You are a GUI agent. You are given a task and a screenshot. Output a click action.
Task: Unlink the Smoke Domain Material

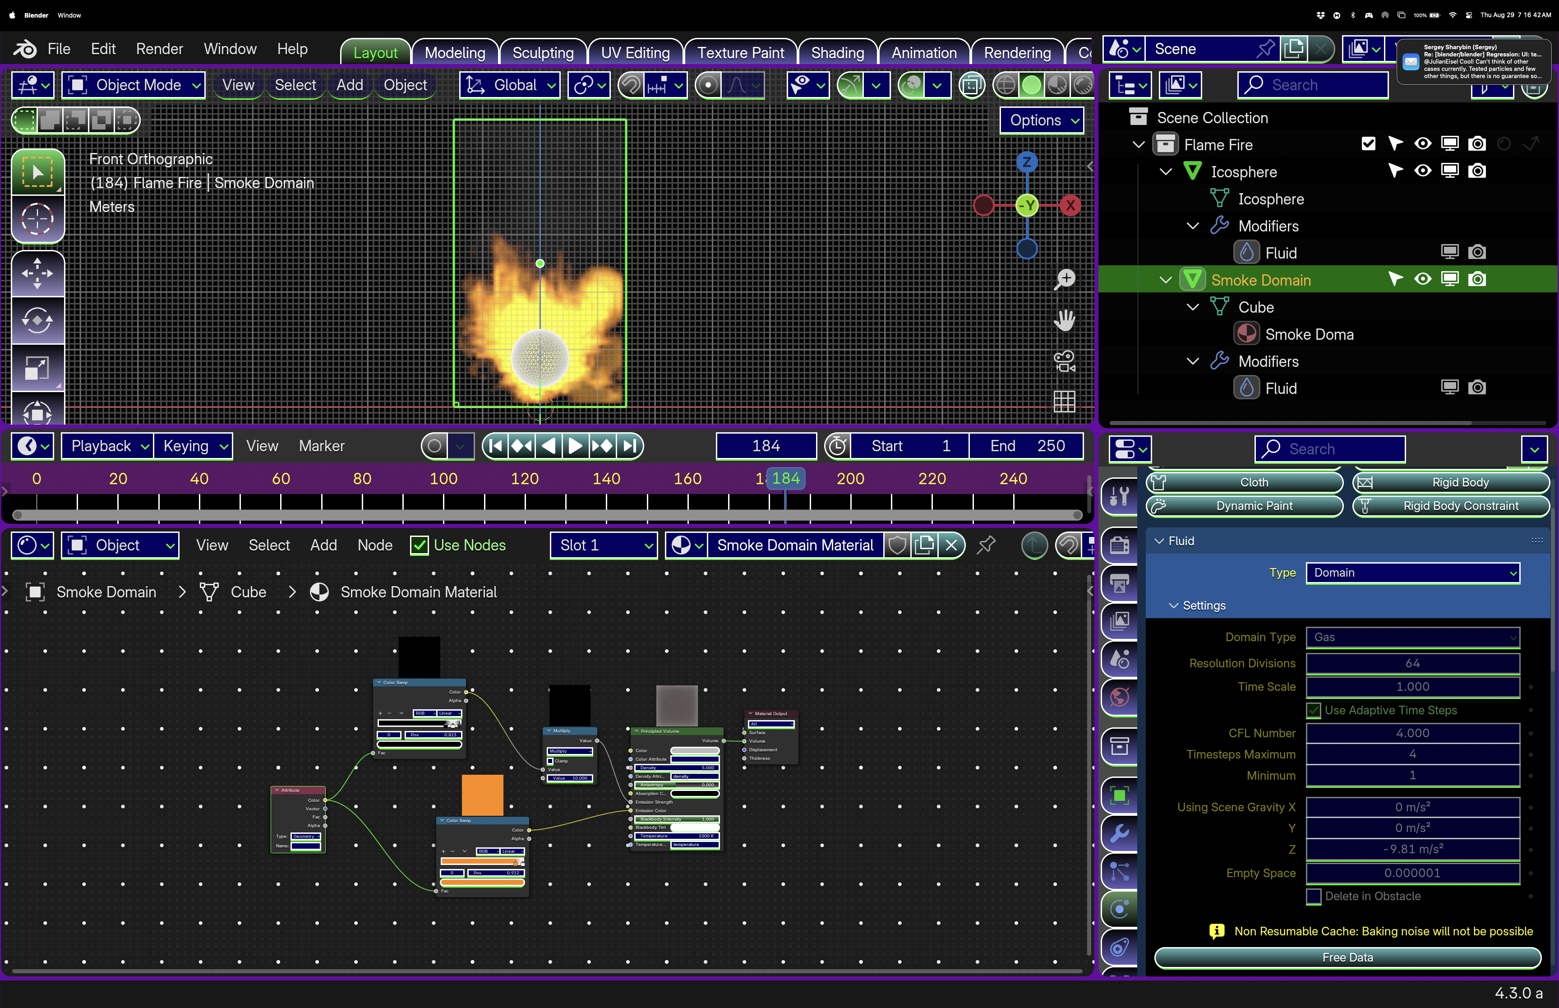(951, 545)
